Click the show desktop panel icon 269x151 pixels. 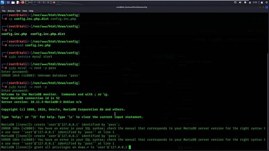pyautogui.click(x=8, y=3)
